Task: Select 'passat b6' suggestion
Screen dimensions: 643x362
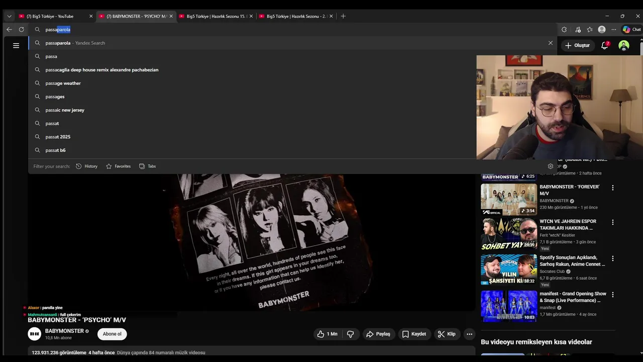Action: point(252,150)
